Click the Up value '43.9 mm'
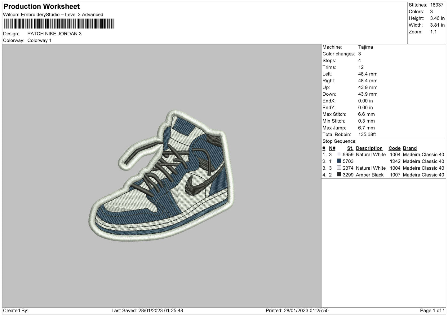 point(368,88)
